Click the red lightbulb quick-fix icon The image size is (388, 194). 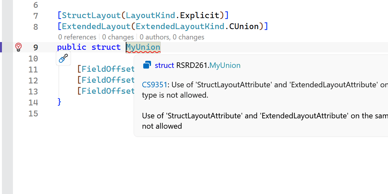18,47
